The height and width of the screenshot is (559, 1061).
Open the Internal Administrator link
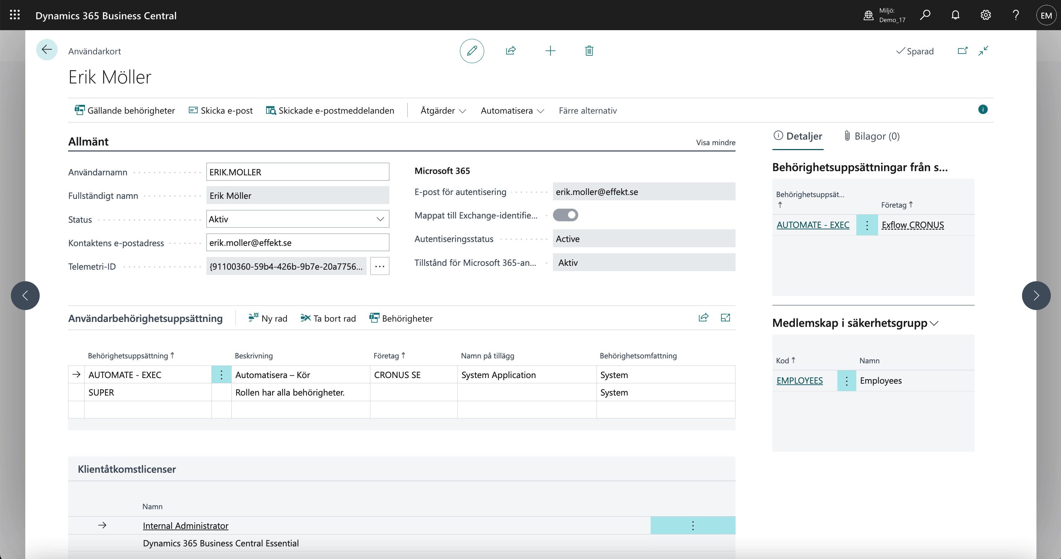tap(185, 526)
